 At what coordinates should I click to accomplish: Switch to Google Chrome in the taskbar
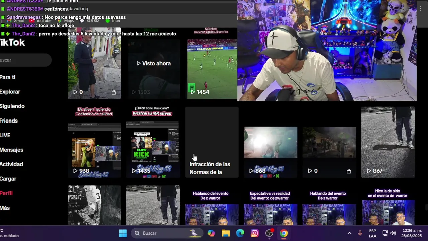(x=284, y=233)
